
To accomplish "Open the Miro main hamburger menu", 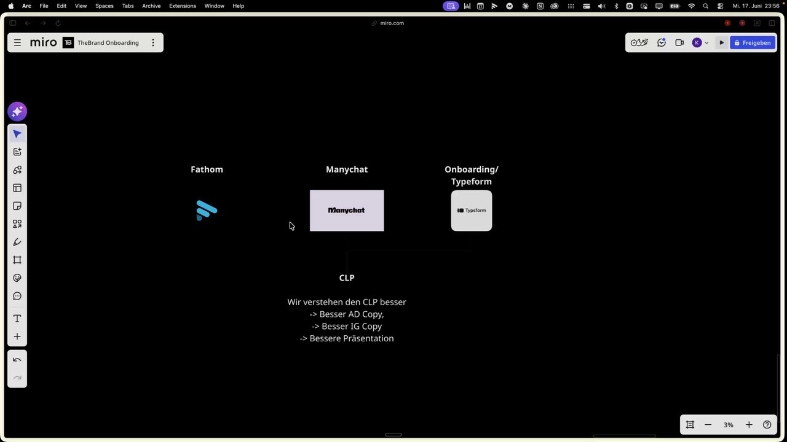I will tap(17, 43).
